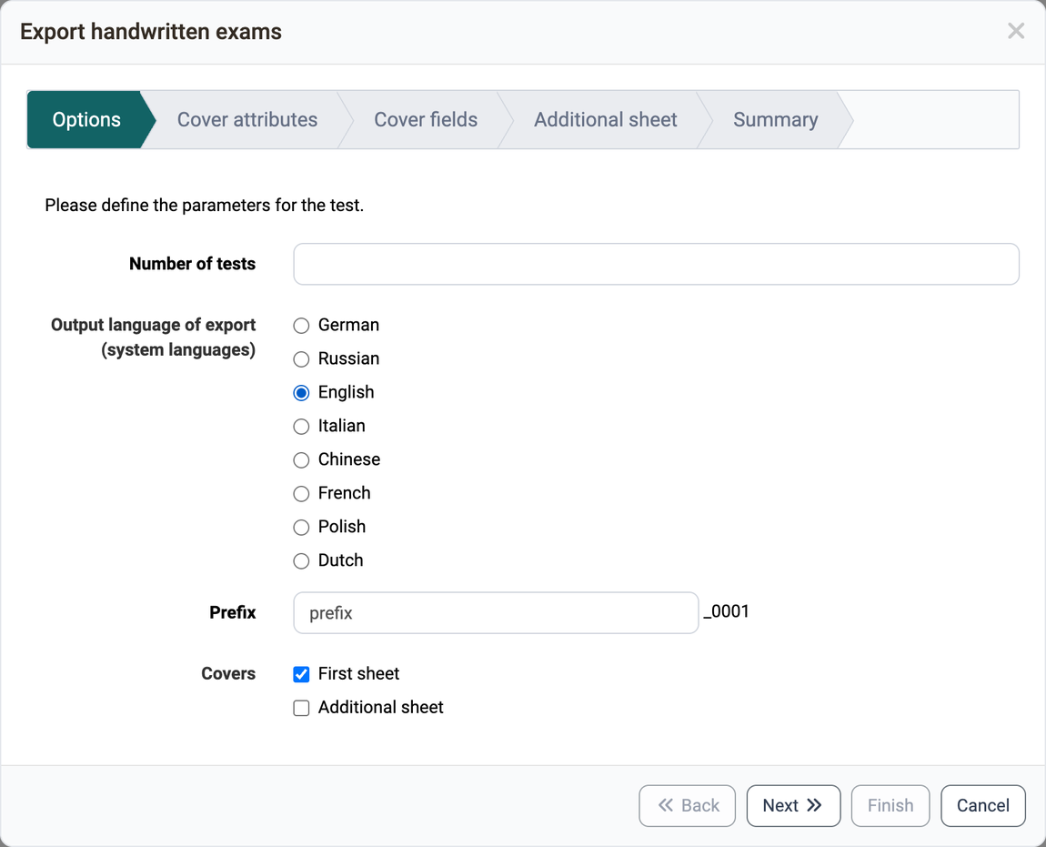1046x847 pixels.
Task: Select the Options wizard step
Action: [86, 119]
